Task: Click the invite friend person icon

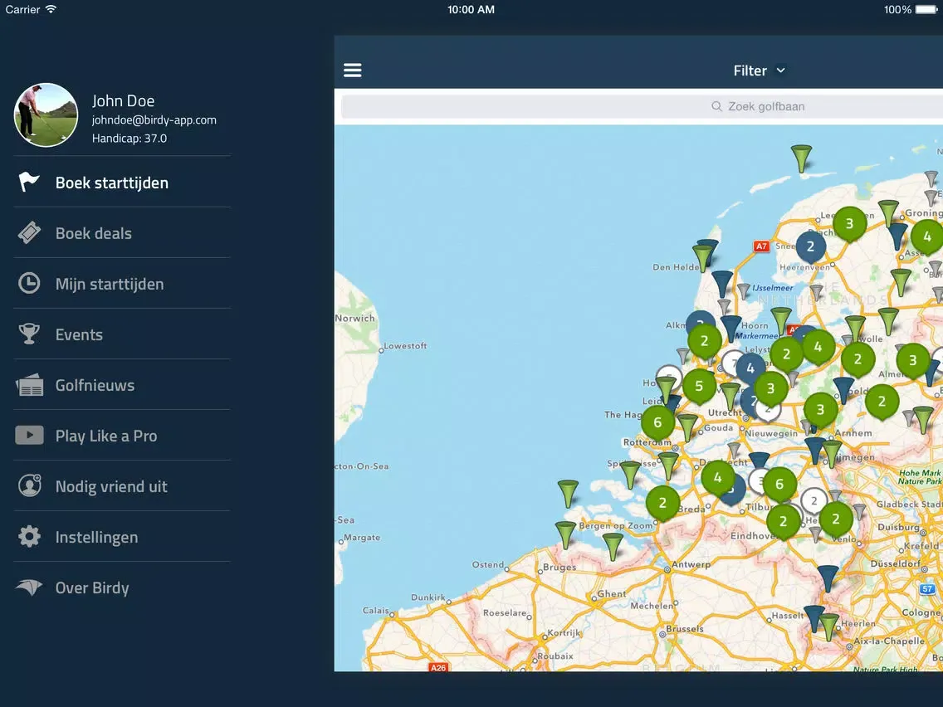Action: click(30, 485)
